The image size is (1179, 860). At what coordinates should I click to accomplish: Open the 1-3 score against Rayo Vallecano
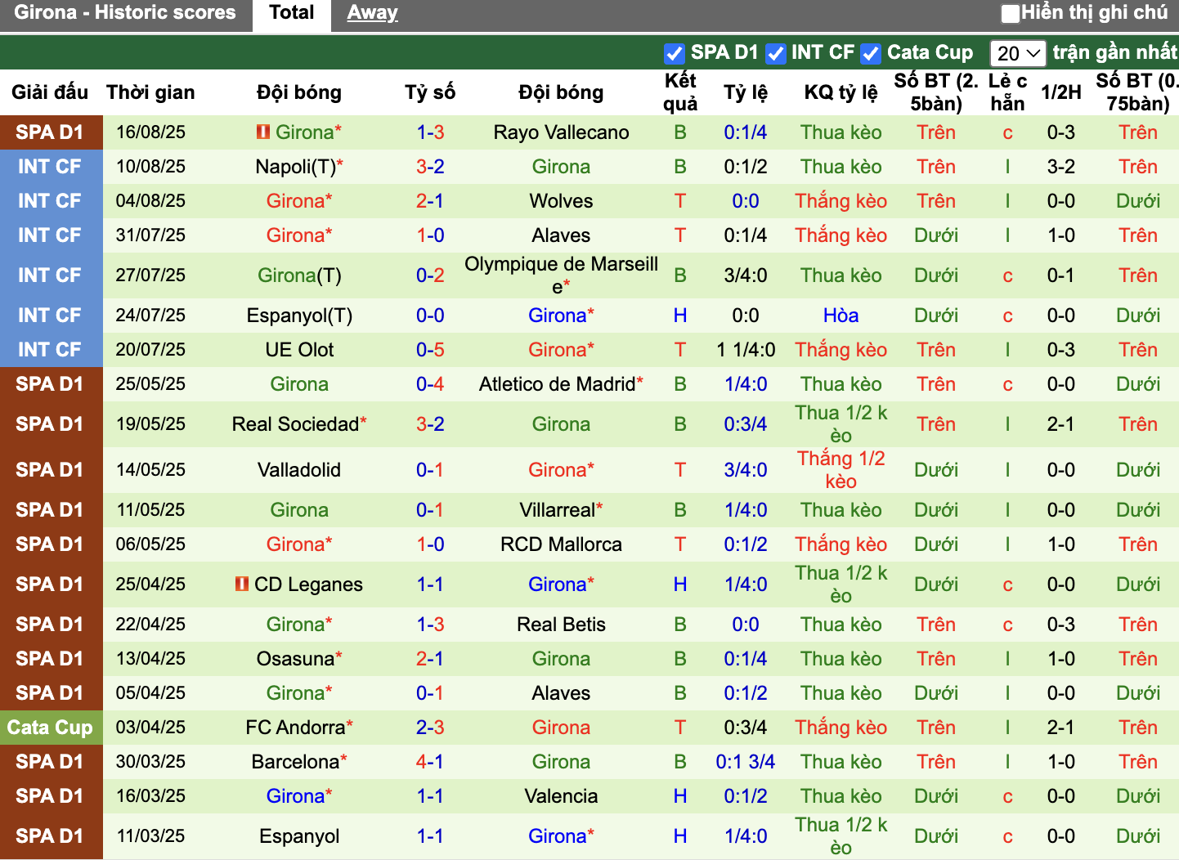[430, 132]
